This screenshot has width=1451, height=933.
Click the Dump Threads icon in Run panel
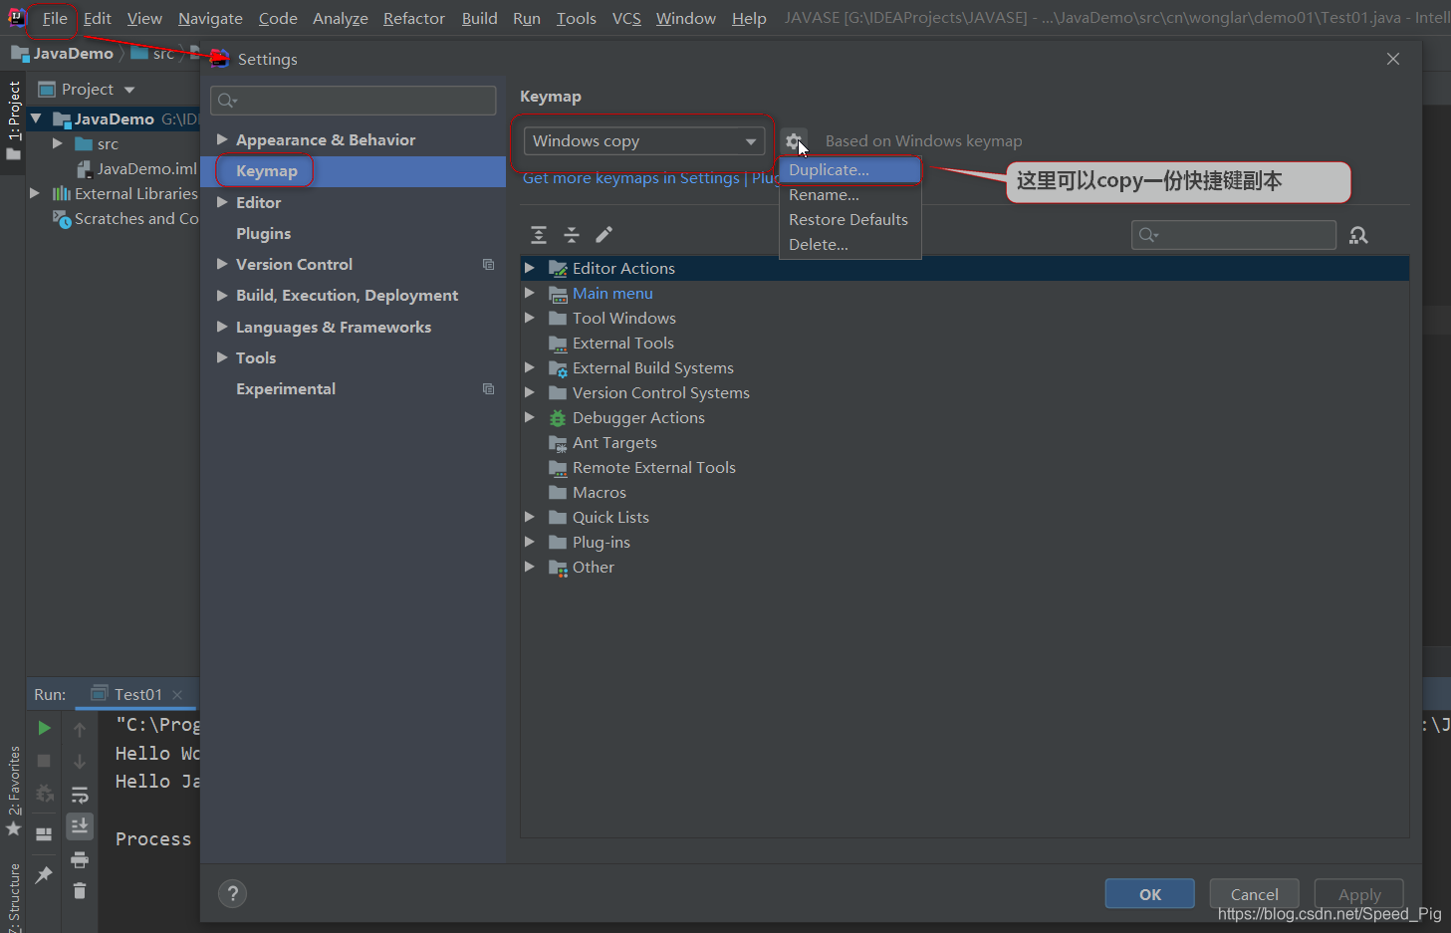44,795
